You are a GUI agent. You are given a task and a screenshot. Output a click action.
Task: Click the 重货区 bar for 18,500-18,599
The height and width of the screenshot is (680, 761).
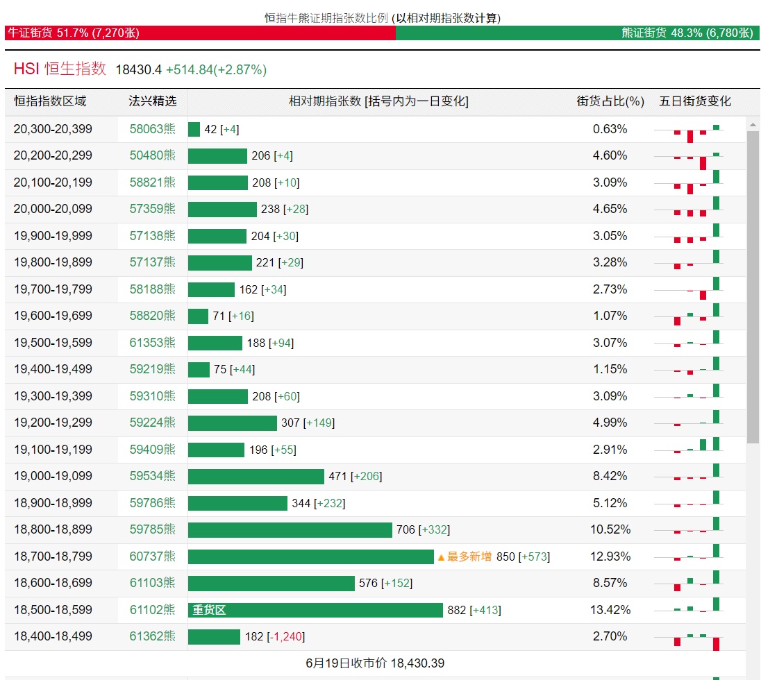[x=315, y=610]
